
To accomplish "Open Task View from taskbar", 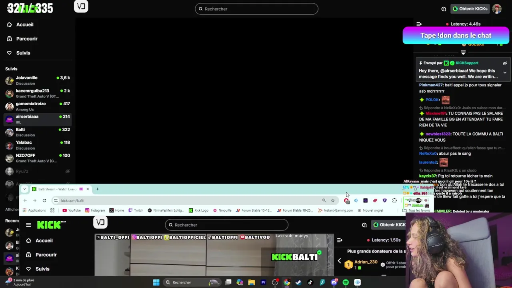I will (x=228, y=282).
